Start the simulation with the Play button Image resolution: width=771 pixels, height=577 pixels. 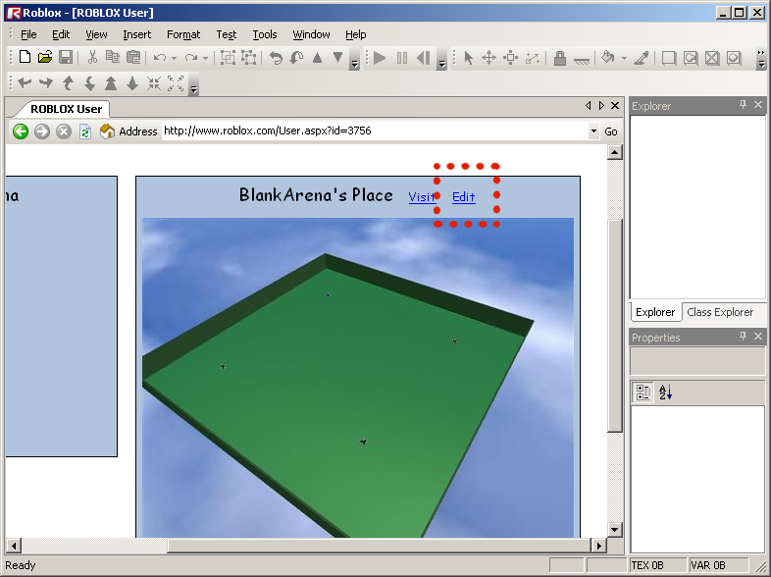point(380,58)
